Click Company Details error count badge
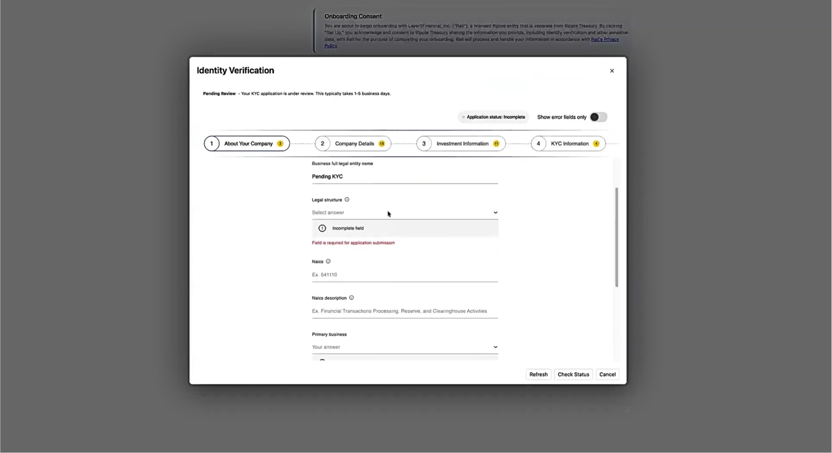This screenshot has height=453, width=832. 382,144
